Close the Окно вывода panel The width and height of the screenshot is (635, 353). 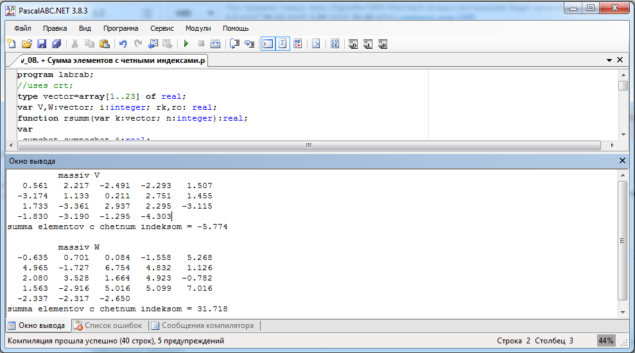click(622, 160)
